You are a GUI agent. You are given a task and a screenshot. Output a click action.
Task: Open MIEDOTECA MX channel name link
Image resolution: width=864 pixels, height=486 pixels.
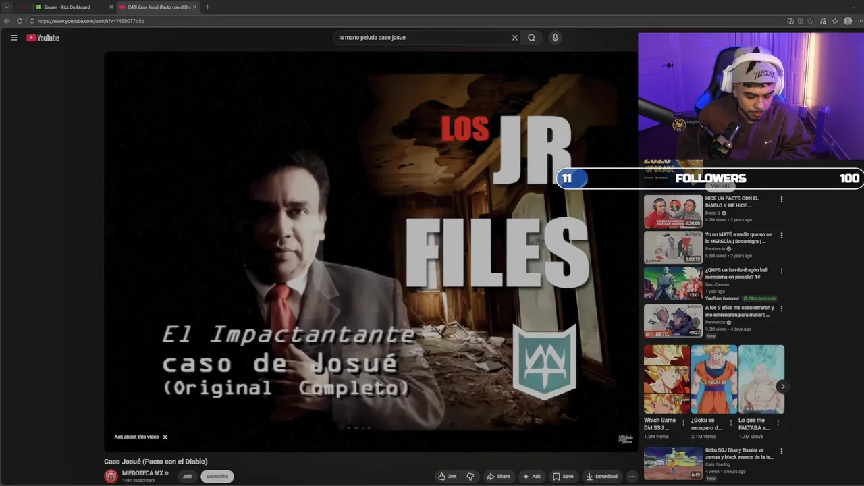pyautogui.click(x=142, y=473)
